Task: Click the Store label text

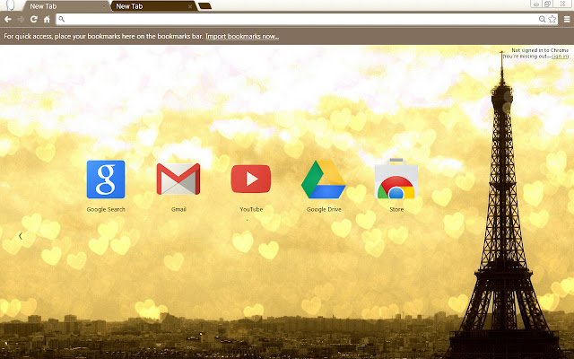Action: click(x=396, y=209)
